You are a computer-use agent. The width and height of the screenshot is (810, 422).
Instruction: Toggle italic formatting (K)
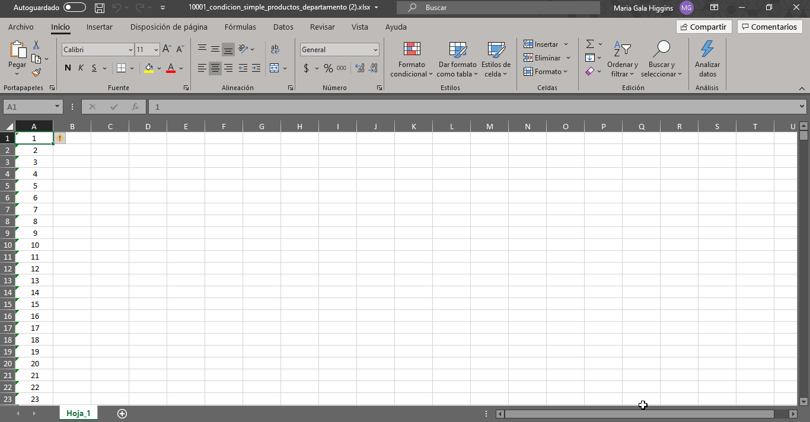(81, 68)
